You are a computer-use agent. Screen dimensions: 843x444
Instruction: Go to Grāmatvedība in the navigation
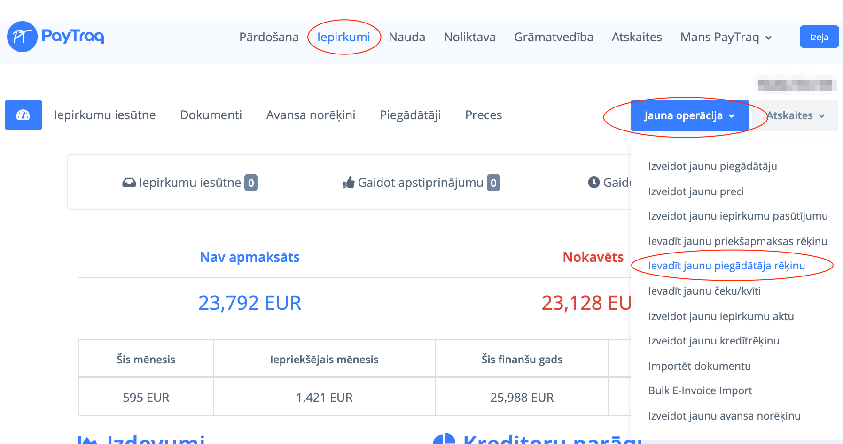tap(553, 37)
